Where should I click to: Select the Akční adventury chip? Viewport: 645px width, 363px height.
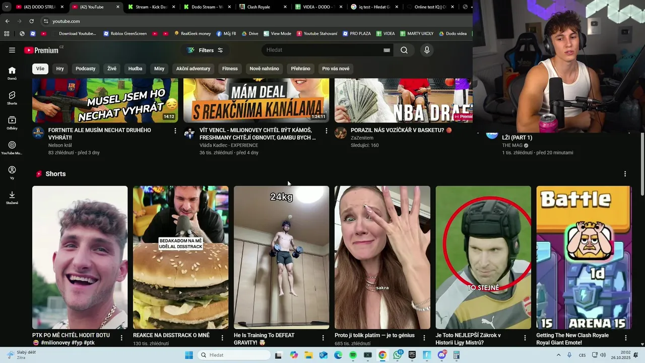click(x=193, y=69)
